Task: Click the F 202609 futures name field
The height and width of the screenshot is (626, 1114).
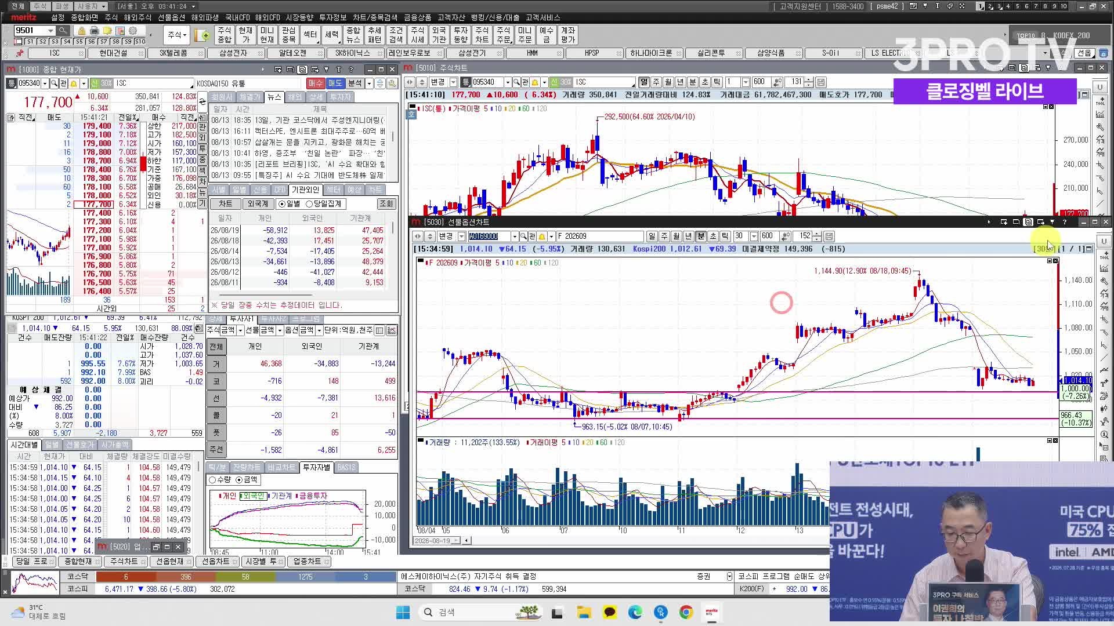Action: [x=599, y=236]
